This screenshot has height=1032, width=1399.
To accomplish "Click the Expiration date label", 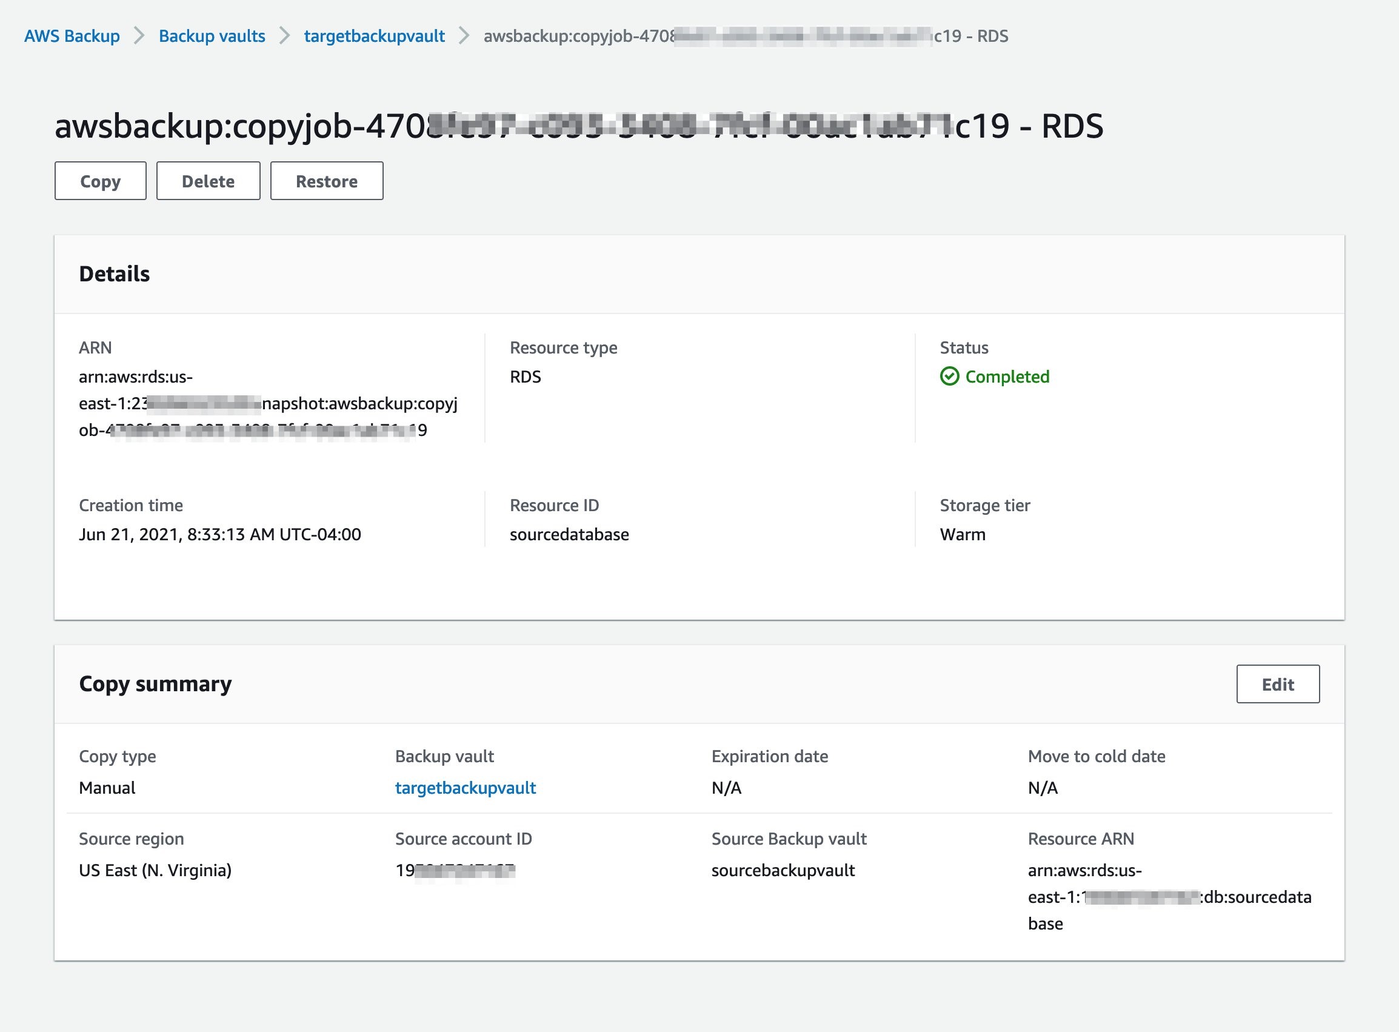I will coord(769,757).
